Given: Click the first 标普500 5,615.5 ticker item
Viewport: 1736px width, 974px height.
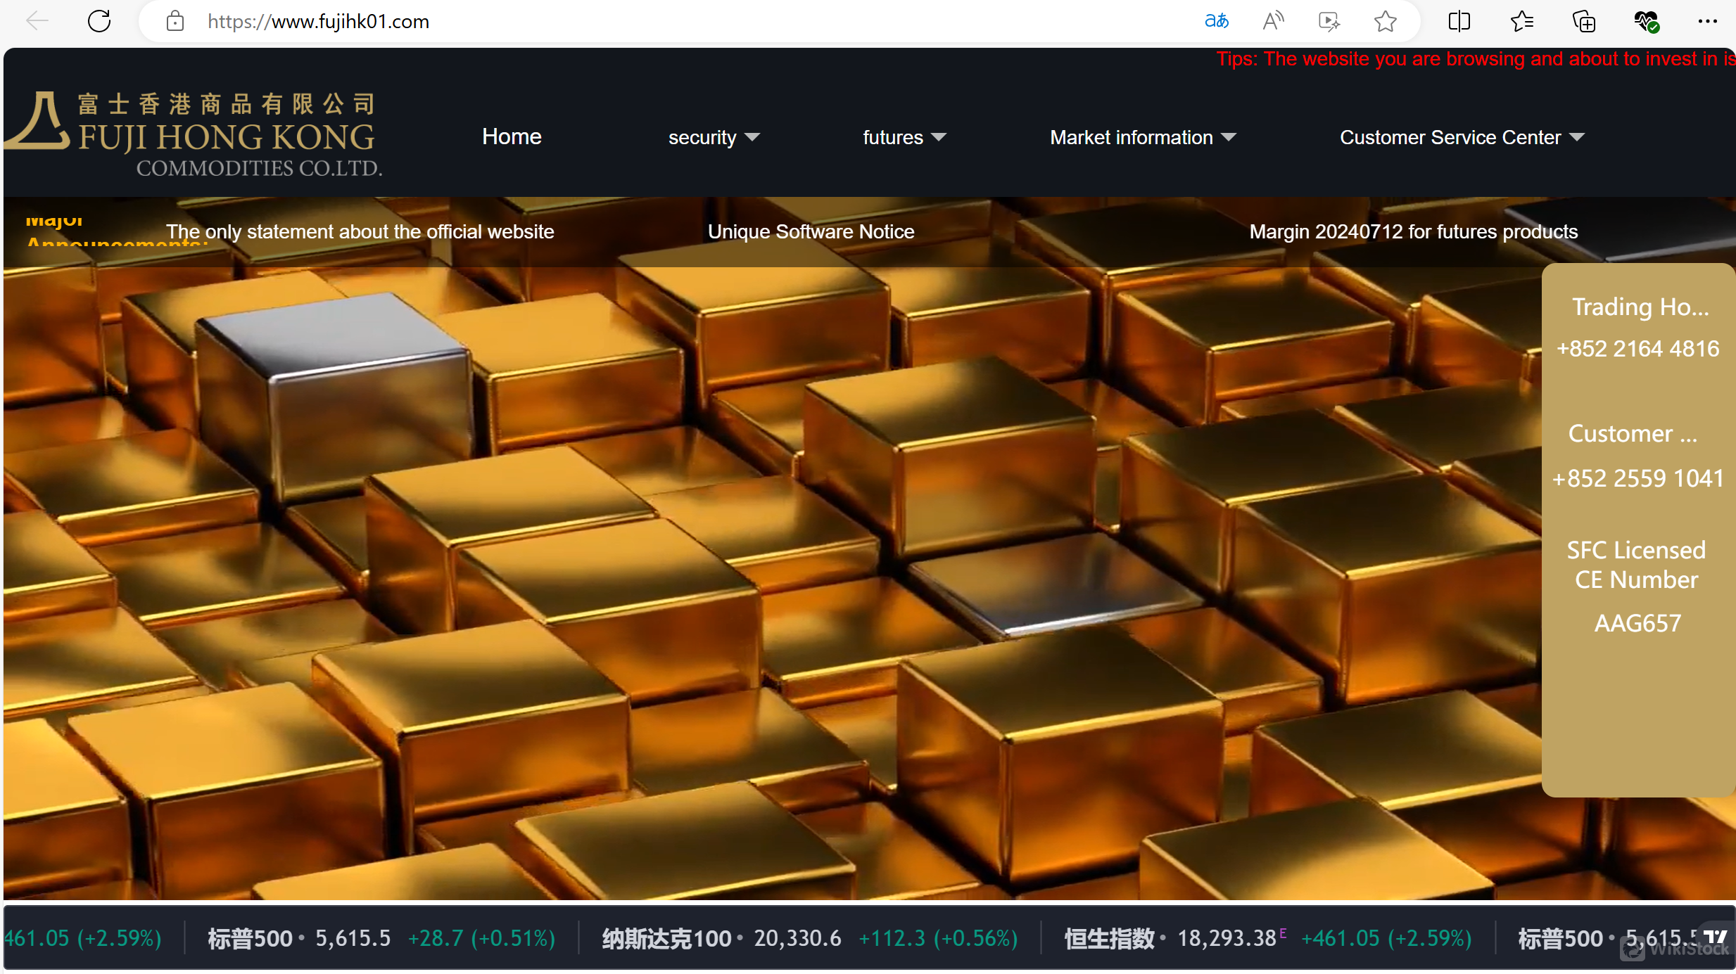Looking at the screenshot, I should [381, 937].
